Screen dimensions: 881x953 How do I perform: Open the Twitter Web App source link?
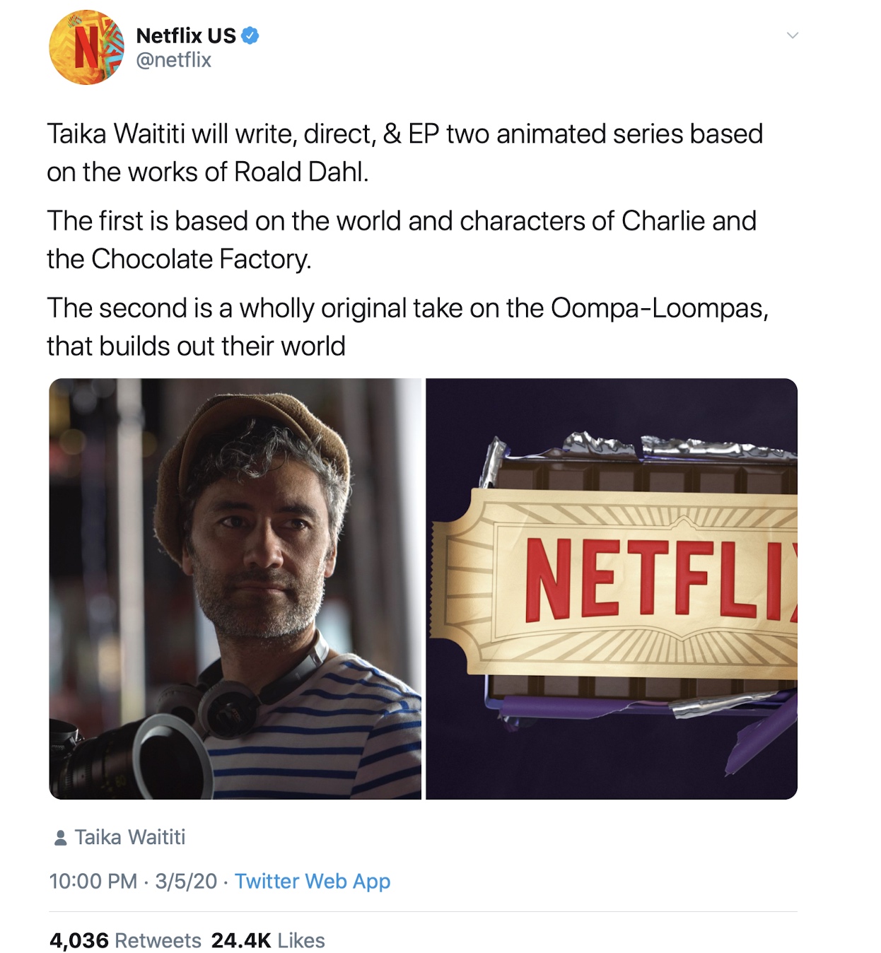point(313,882)
